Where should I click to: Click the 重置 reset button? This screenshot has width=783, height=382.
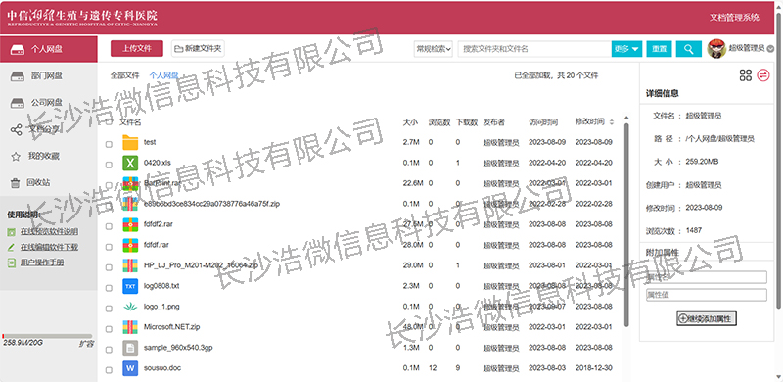(x=659, y=49)
